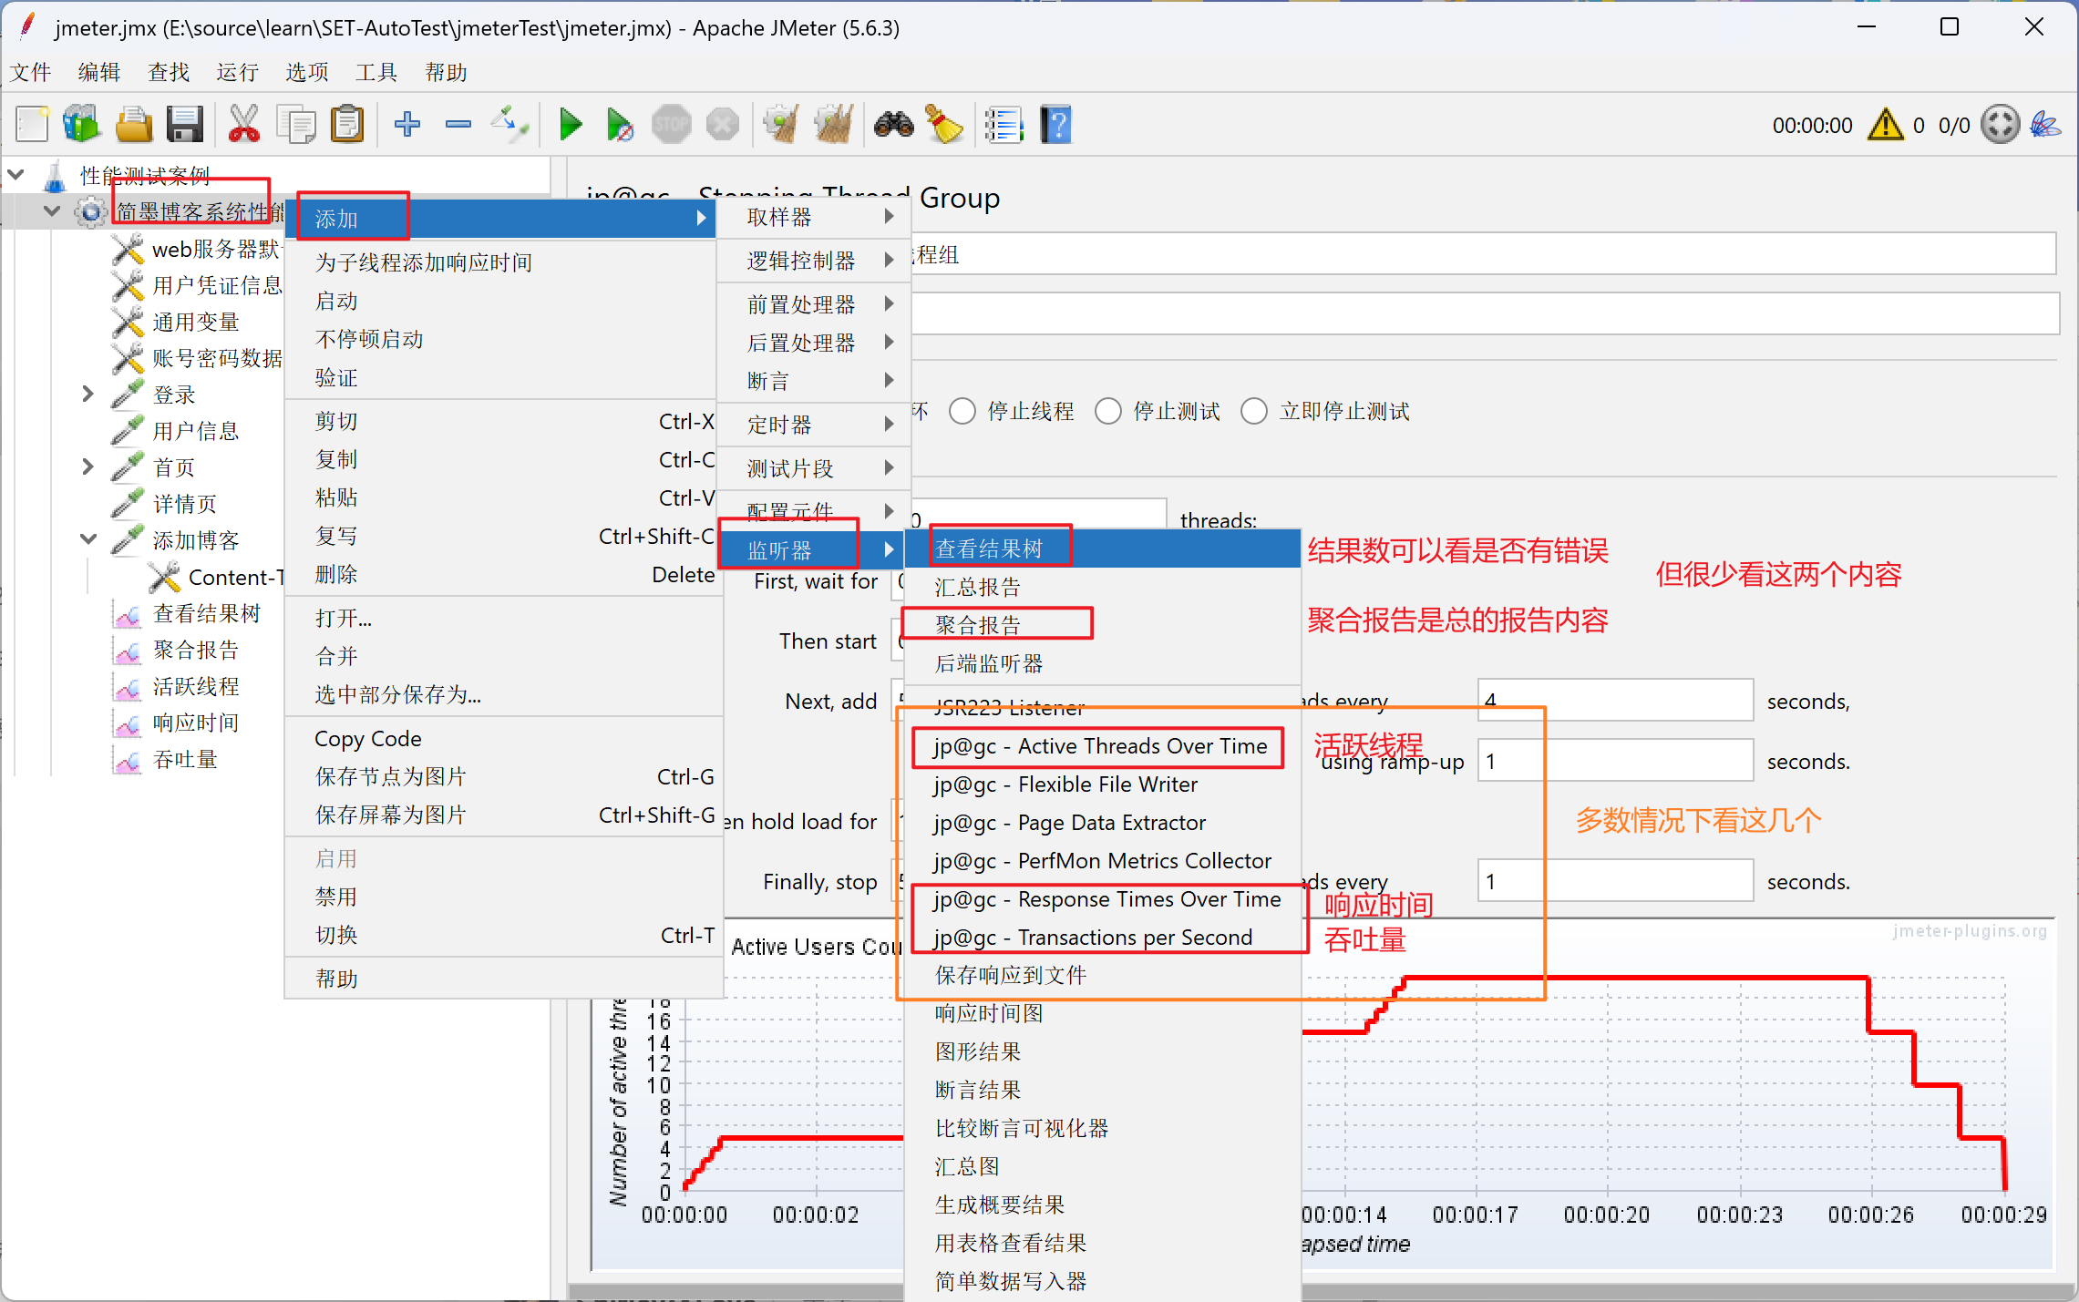2079x1302 pixels.
Task: Open the 运行 menu in menu bar
Action: pyautogui.click(x=238, y=72)
